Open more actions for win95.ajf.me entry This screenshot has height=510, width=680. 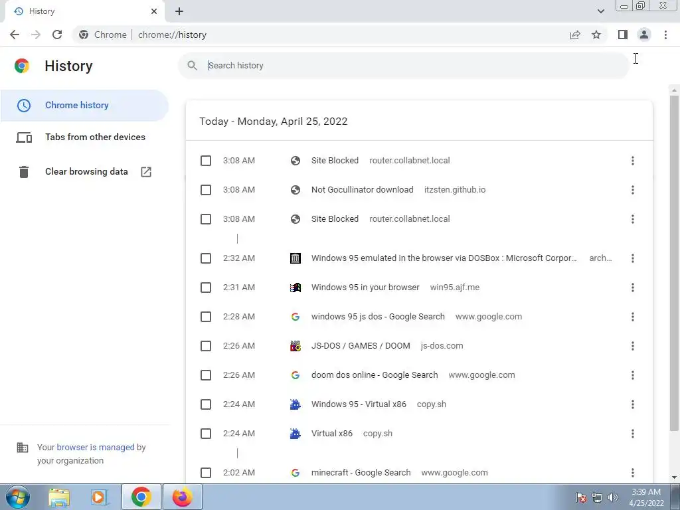click(x=633, y=288)
